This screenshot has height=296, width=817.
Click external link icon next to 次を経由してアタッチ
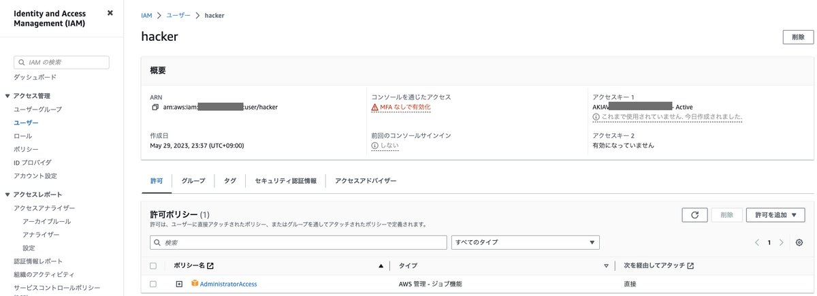coord(691,265)
